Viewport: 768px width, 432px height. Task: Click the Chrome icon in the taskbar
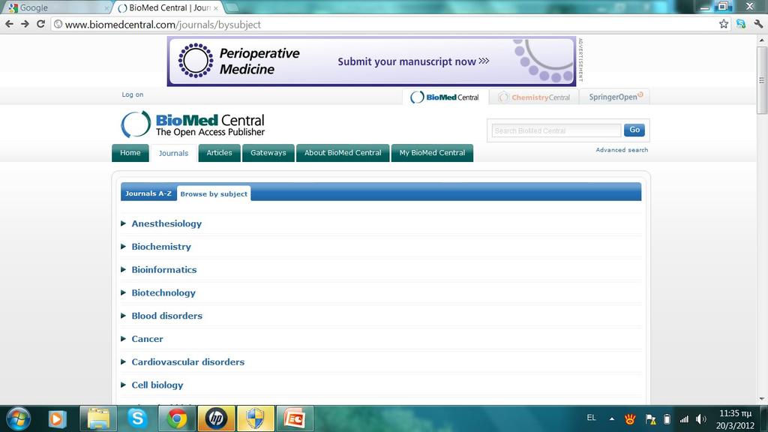177,418
